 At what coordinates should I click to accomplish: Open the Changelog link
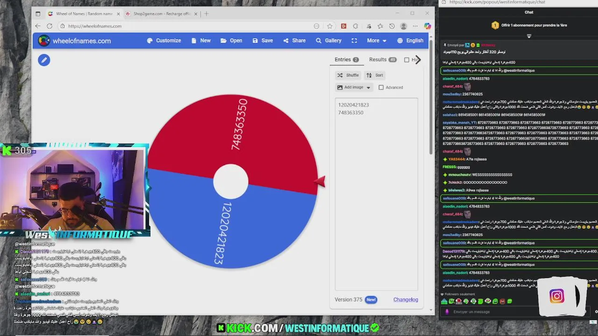pos(406,300)
